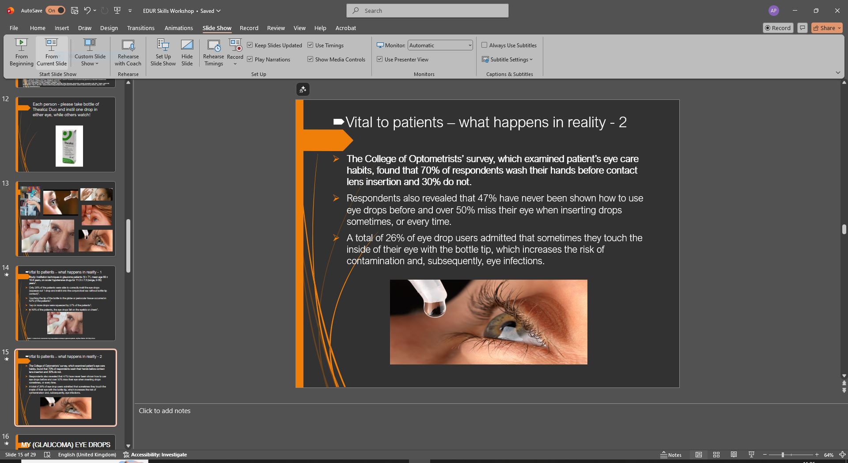
Task: Open Reading View from status bar
Action: (x=734, y=455)
